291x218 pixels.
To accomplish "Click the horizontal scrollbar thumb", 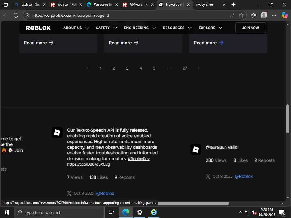I will (193, 203).
